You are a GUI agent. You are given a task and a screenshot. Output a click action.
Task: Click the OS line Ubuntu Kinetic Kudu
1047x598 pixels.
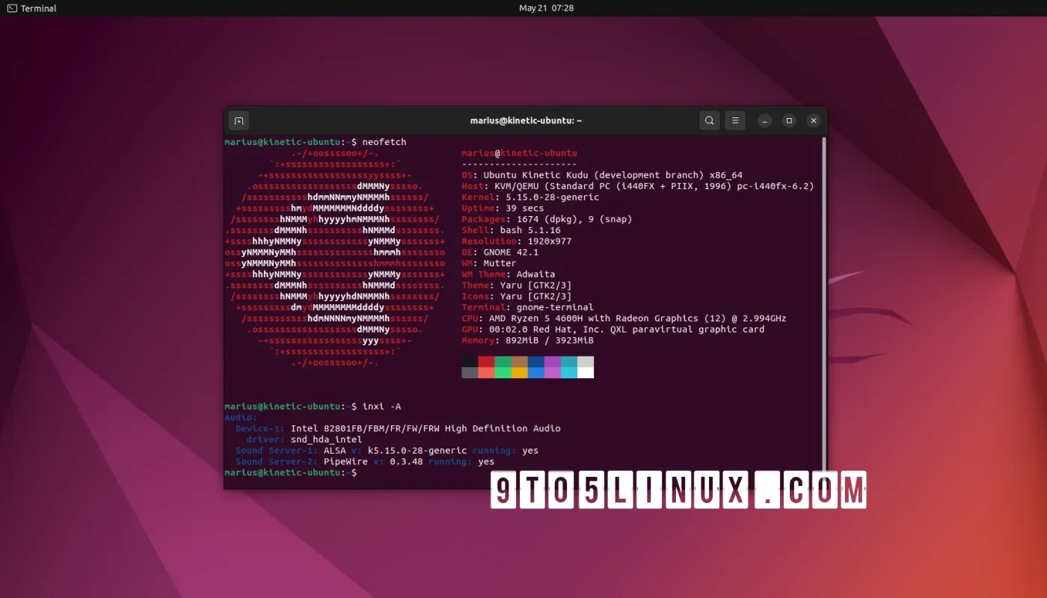602,175
